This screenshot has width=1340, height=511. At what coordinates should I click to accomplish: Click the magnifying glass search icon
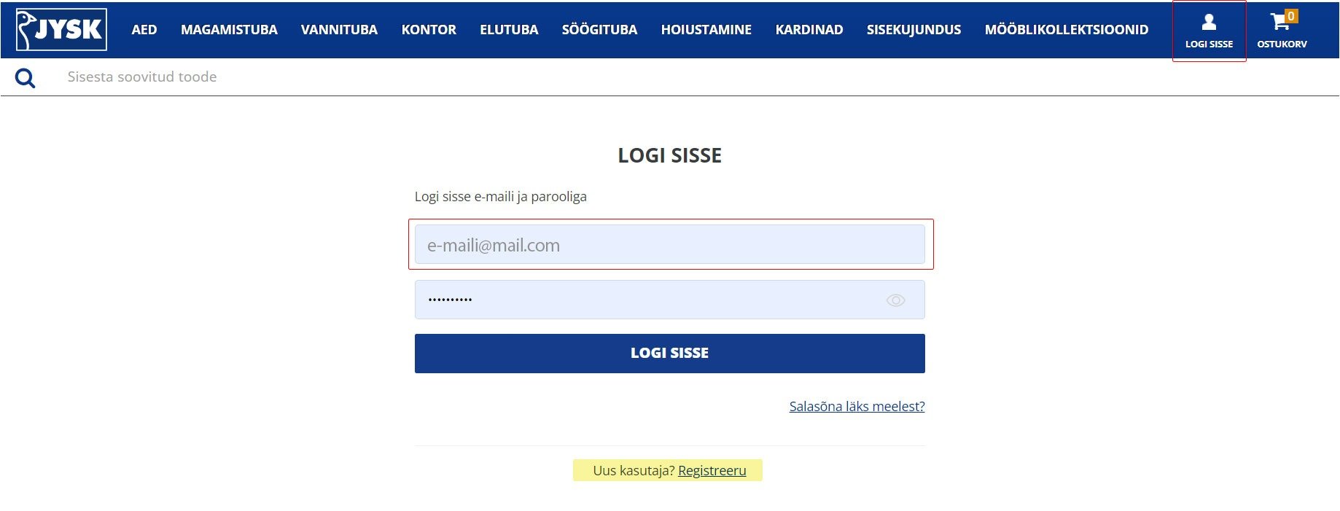tap(26, 78)
